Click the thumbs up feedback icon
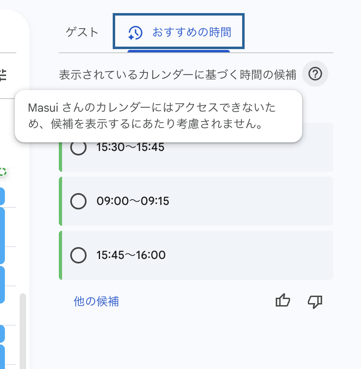Screen dimensions: 361x369 click(283, 301)
